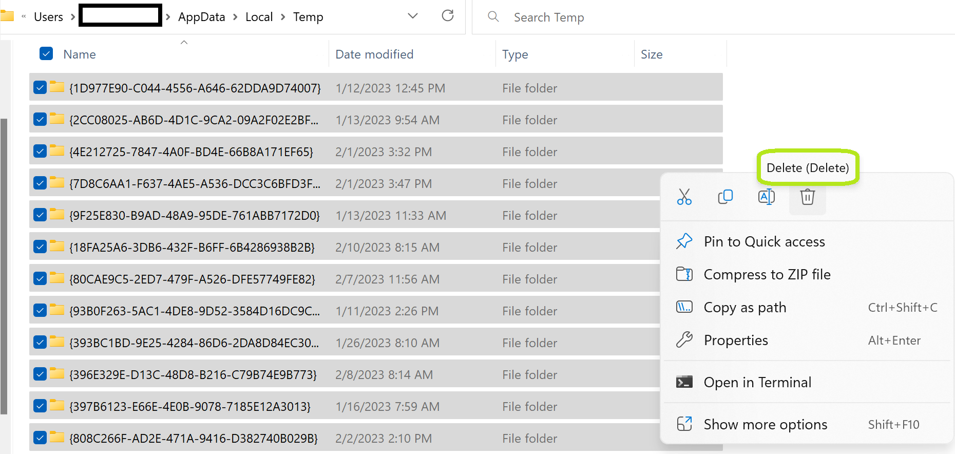This screenshot has height=454, width=955.
Task: Sort by Date modified column header
Action: (374, 54)
